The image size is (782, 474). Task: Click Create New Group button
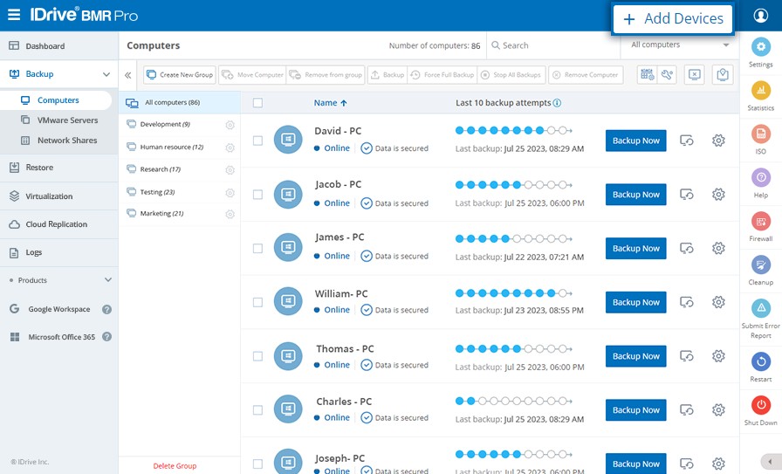[x=180, y=75]
